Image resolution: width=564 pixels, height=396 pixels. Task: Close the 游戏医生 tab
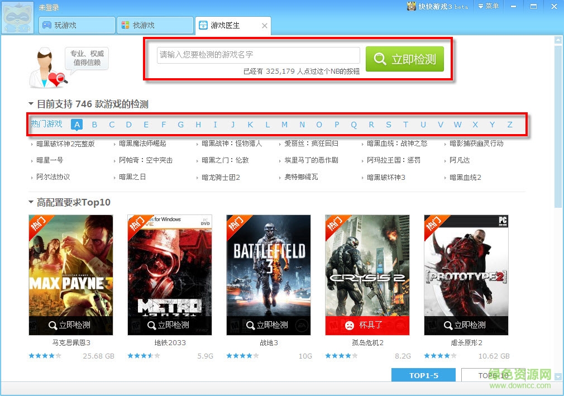click(265, 26)
